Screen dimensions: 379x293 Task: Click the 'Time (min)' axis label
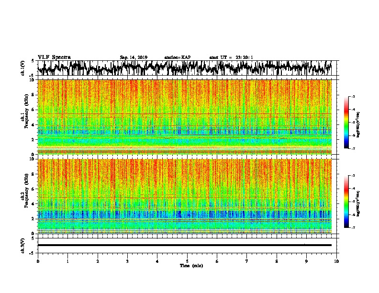[191, 266]
